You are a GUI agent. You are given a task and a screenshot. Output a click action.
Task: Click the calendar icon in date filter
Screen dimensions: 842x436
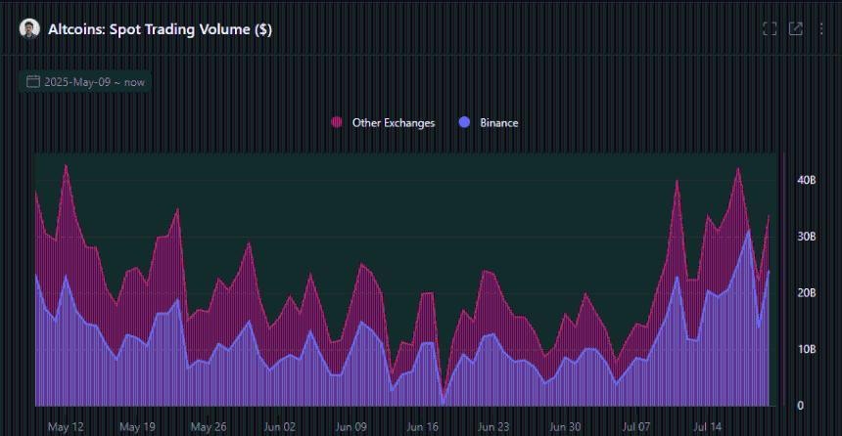[x=33, y=82]
